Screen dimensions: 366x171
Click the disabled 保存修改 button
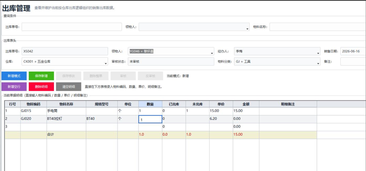[x=69, y=76]
